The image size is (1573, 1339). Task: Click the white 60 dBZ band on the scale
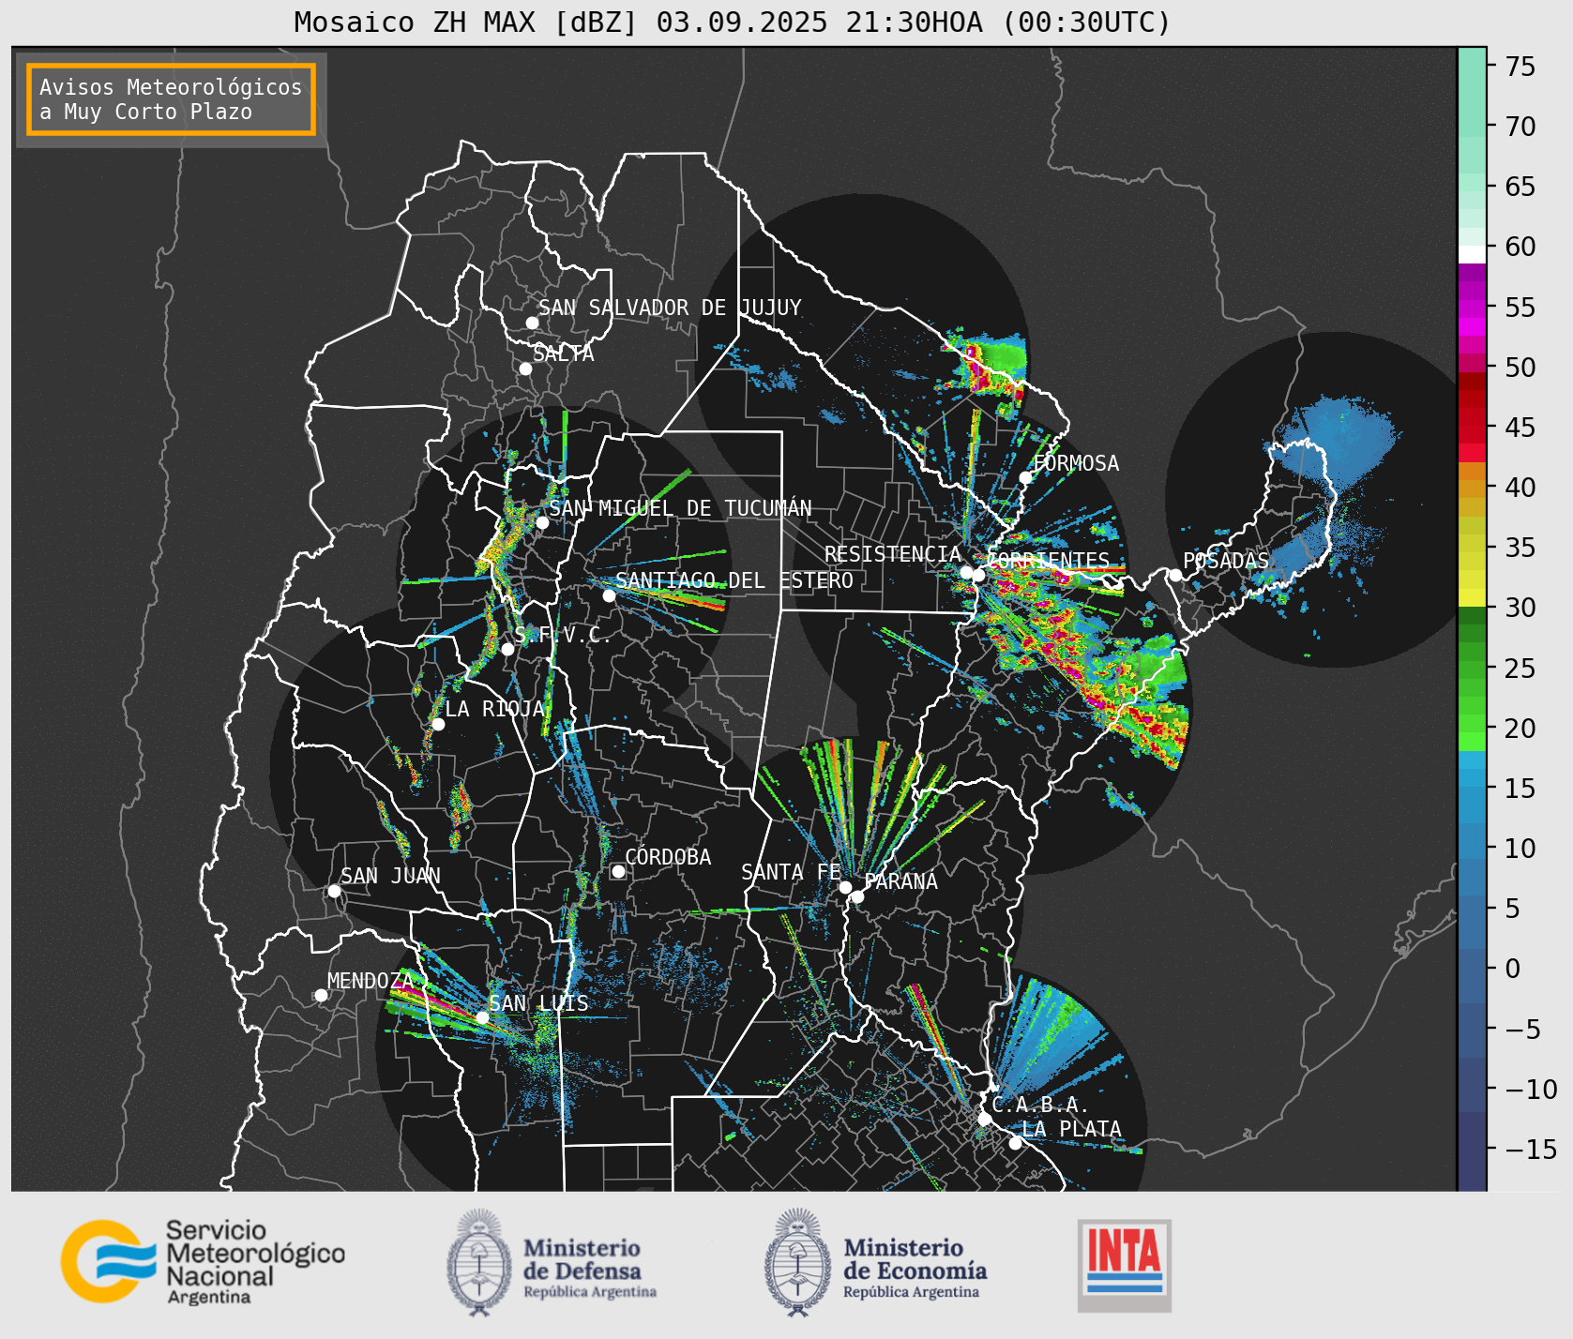[x=1472, y=253]
